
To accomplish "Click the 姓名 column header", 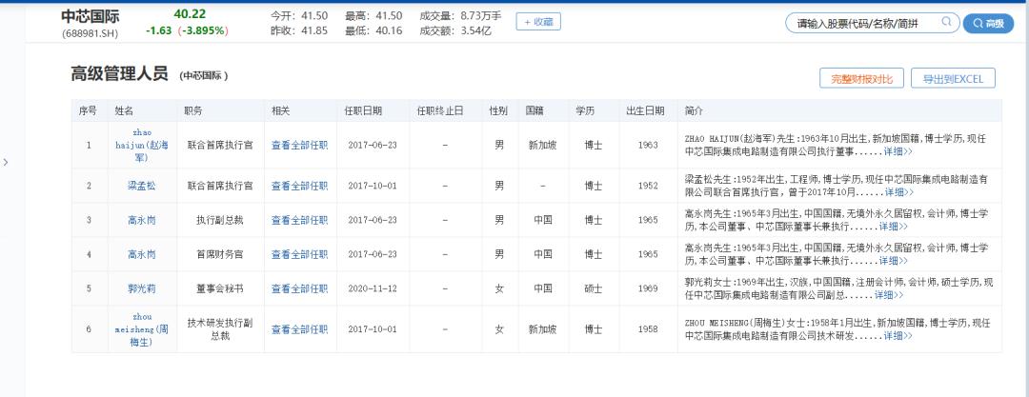I will [x=125, y=110].
